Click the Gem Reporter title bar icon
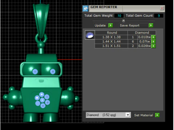The width and height of the screenshot is (174, 130). (86, 8)
